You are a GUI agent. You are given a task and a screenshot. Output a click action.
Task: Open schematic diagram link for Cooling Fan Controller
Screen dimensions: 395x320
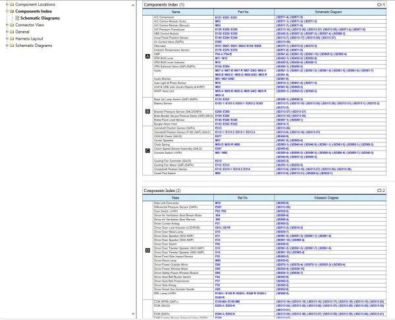[x=282, y=160]
